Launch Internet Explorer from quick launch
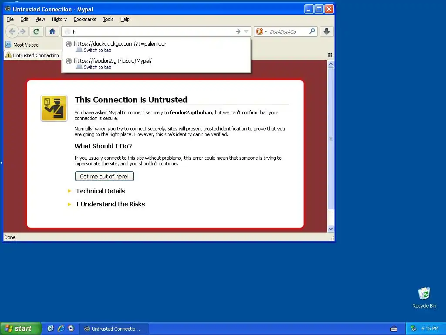Screen dimensions: 446x335 (x=61, y=328)
